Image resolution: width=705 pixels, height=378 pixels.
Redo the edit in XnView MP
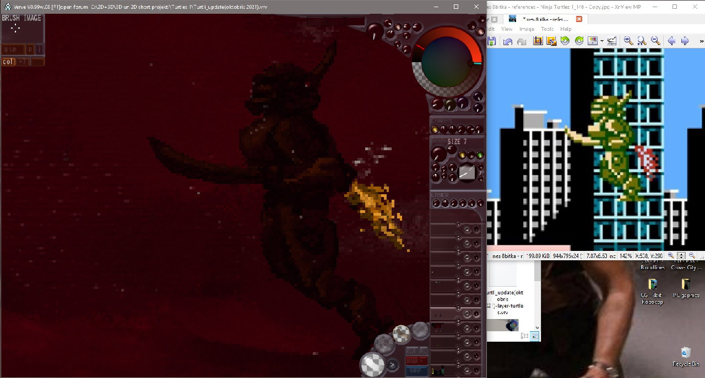click(x=521, y=41)
